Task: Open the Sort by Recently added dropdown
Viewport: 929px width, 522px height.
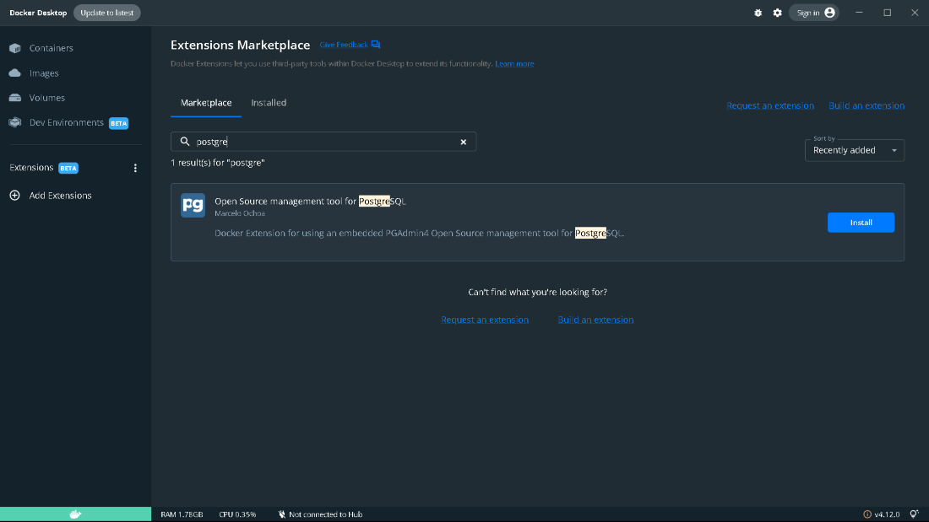Action: (855, 150)
